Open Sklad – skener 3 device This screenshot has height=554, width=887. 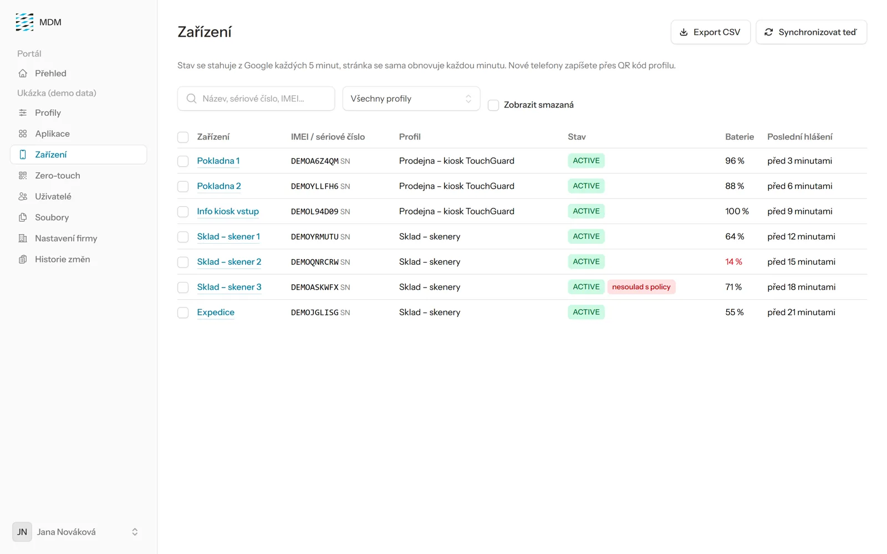(229, 287)
